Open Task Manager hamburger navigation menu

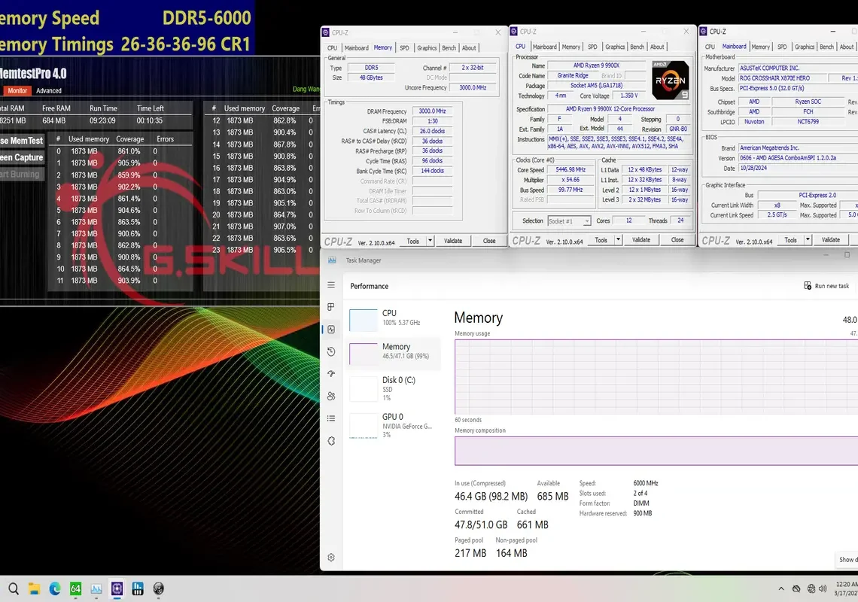(x=331, y=285)
